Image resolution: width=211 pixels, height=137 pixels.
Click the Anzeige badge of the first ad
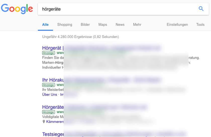(48, 53)
